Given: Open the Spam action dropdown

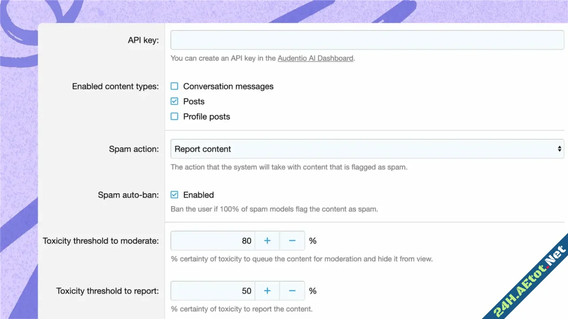Looking at the screenshot, I should [367, 149].
